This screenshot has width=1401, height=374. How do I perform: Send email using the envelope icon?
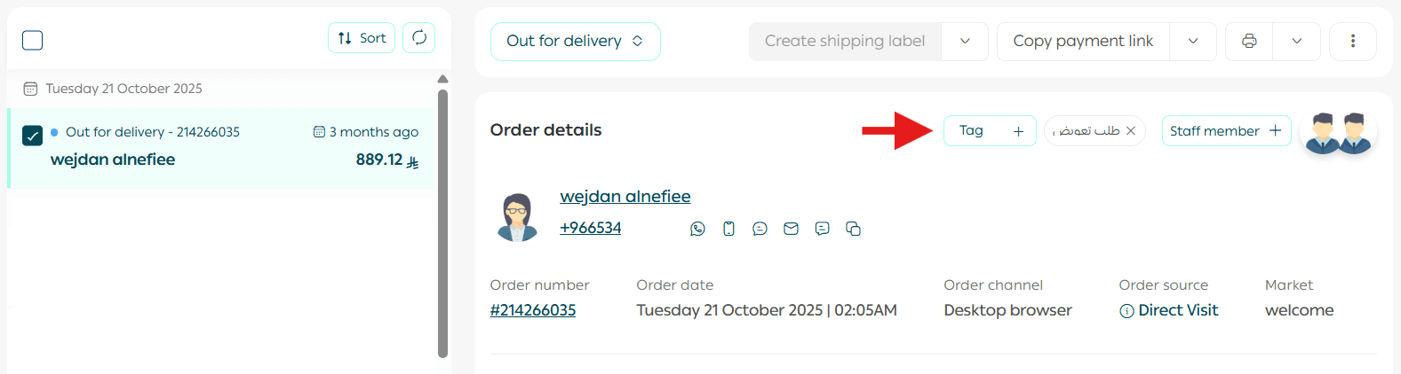pos(791,229)
